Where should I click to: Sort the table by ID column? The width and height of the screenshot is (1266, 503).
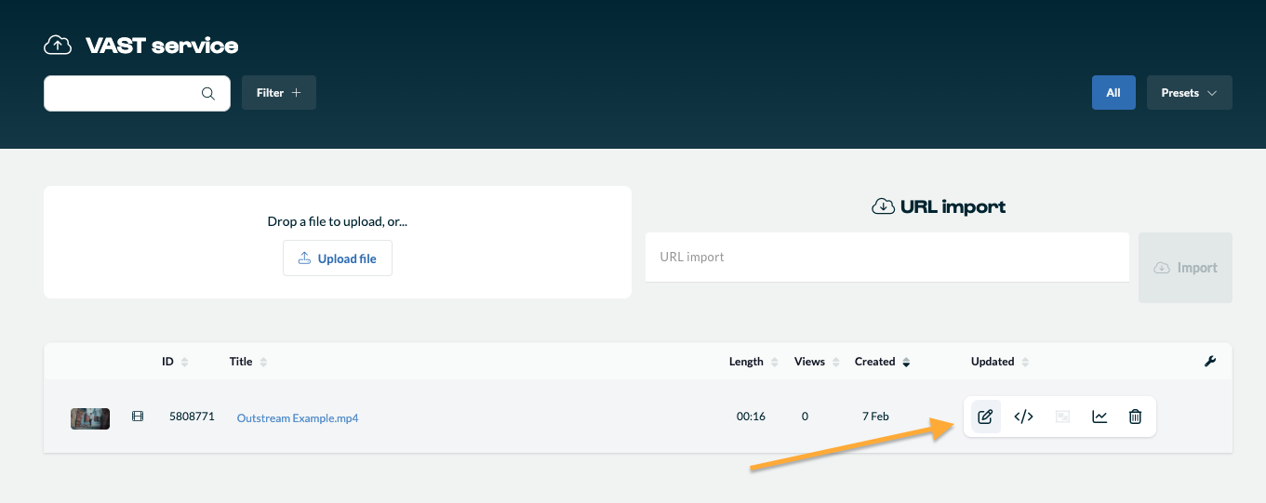pos(175,362)
